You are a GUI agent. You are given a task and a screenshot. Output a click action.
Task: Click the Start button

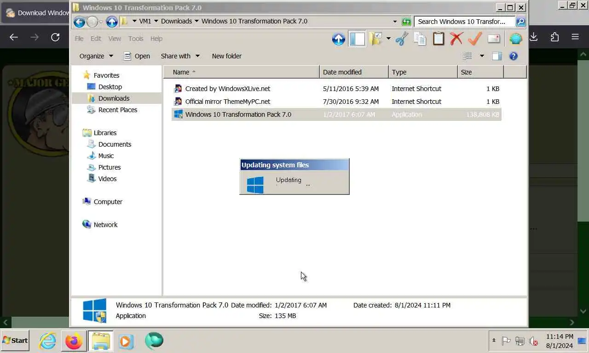click(15, 341)
